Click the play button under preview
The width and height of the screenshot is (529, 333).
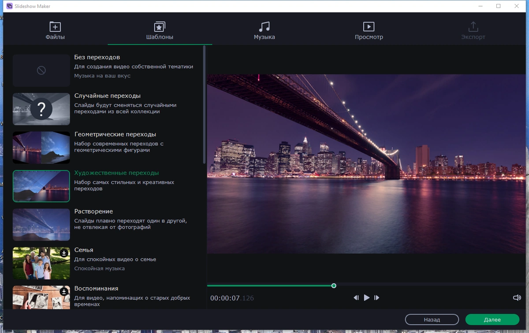367,298
